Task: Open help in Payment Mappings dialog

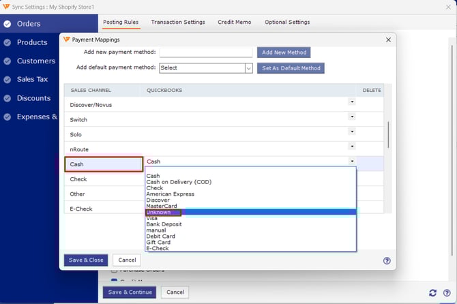Action: (387, 260)
